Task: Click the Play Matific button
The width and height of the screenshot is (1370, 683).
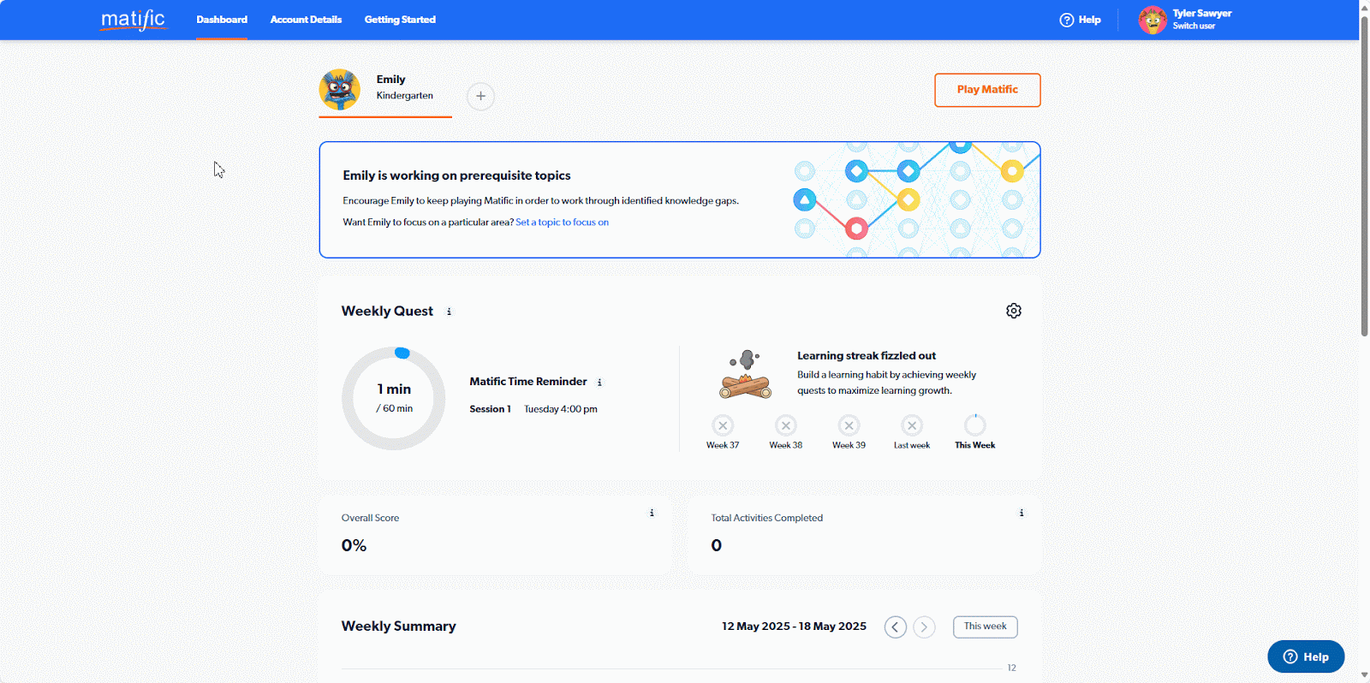Action: pos(987,90)
